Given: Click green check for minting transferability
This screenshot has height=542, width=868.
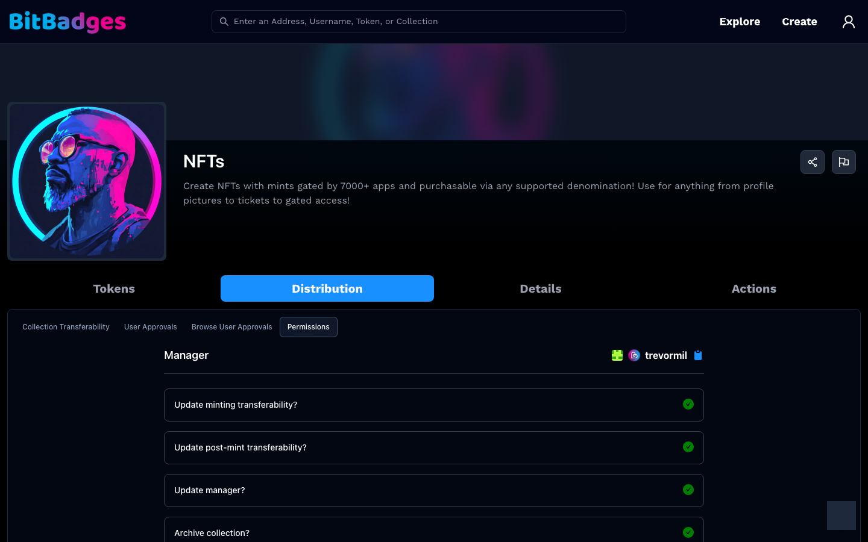Looking at the screenshot, I should [x=688, y=404].
